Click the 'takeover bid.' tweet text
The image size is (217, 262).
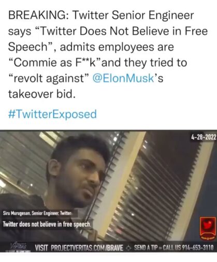click(42, 94)
